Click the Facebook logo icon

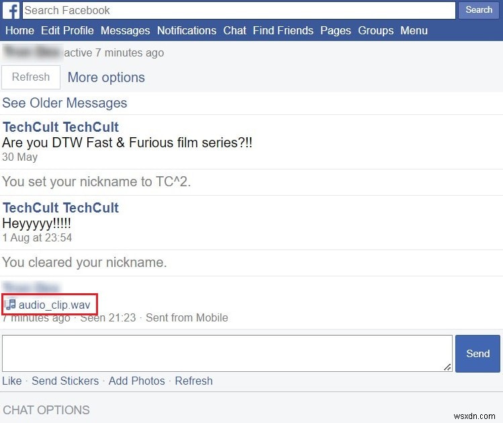click(11, 10)
